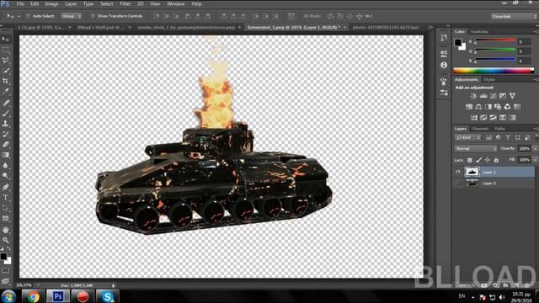
Task: Select the Crop tool
Action: (x=6, y=81)
